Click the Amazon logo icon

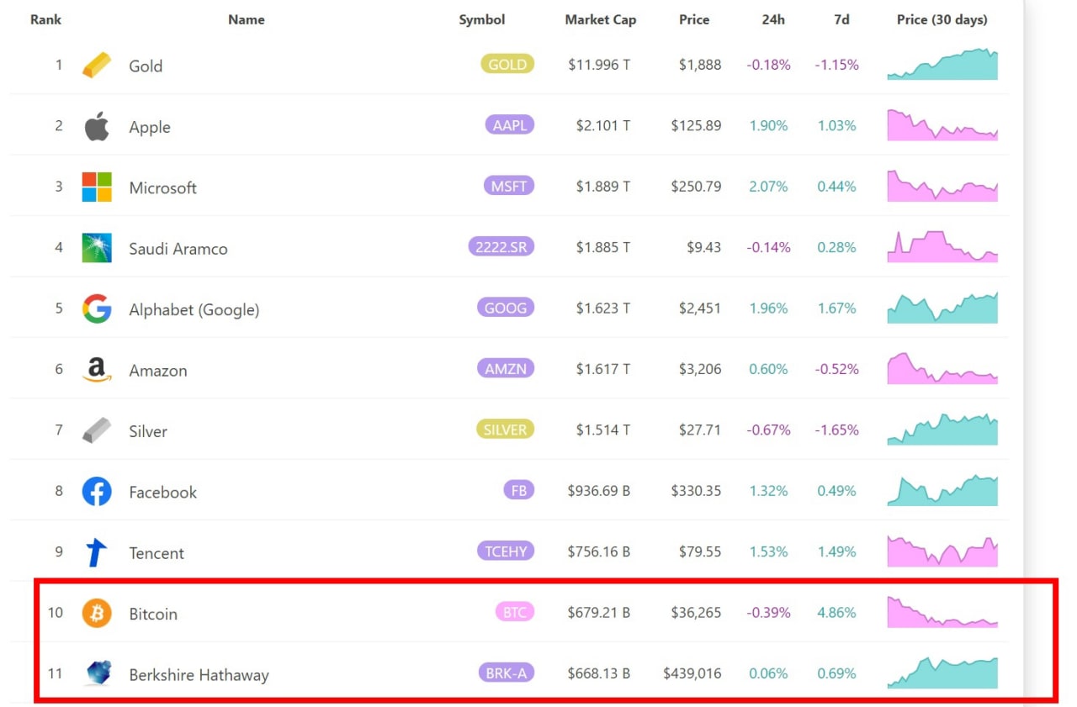[x=97, y=370]
